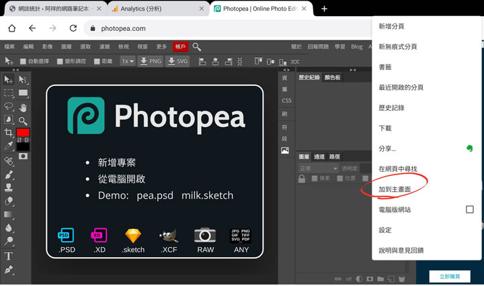484x286 pixels.
Task: Click the align horizontal centers icon
Action: (x=216, y=62)
